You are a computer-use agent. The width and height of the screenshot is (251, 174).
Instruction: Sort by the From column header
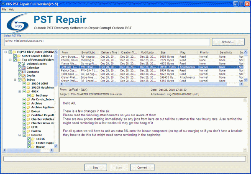(69, 52)
